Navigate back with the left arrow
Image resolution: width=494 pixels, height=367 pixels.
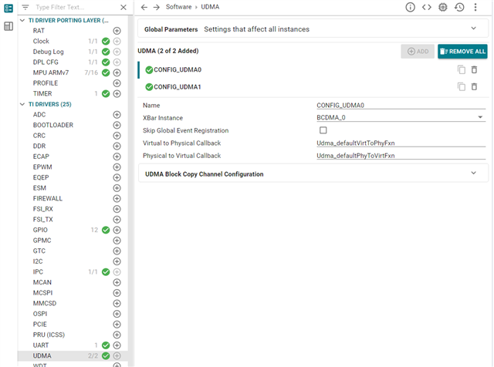tap(144, 7)
